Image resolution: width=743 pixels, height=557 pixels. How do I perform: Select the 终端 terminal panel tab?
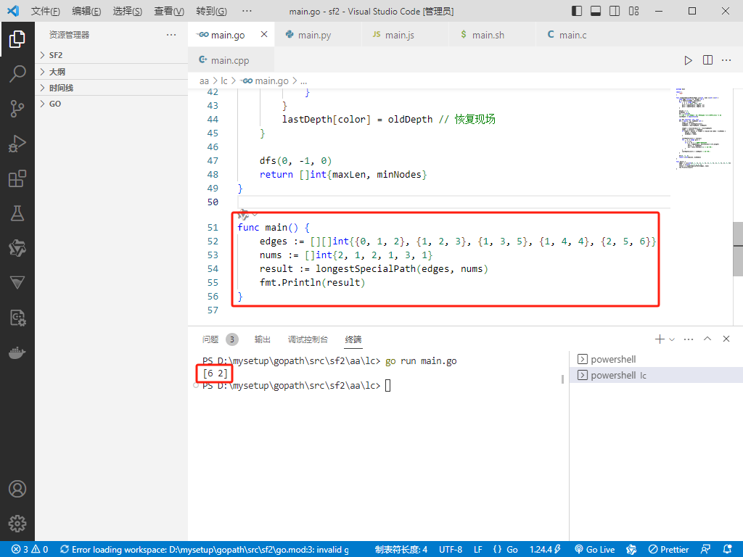tap(353, 339)
